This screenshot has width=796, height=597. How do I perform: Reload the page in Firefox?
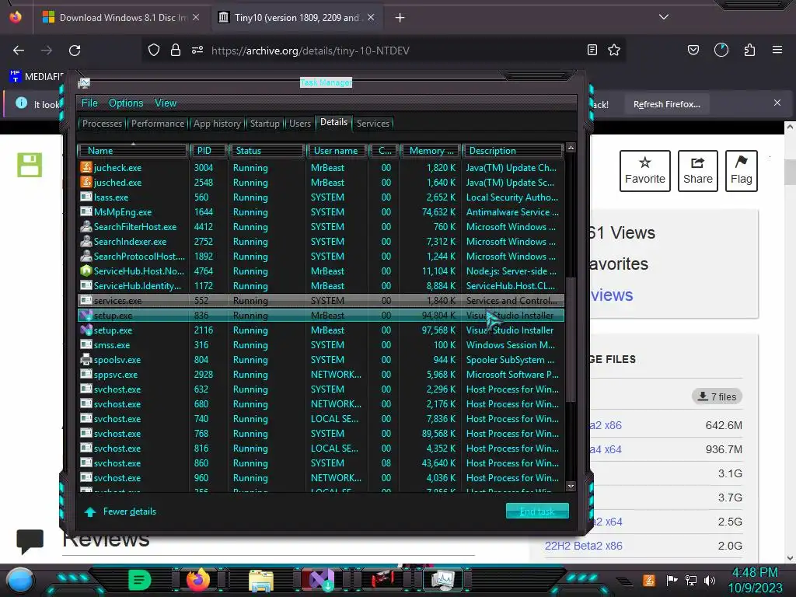coord(75,51)
